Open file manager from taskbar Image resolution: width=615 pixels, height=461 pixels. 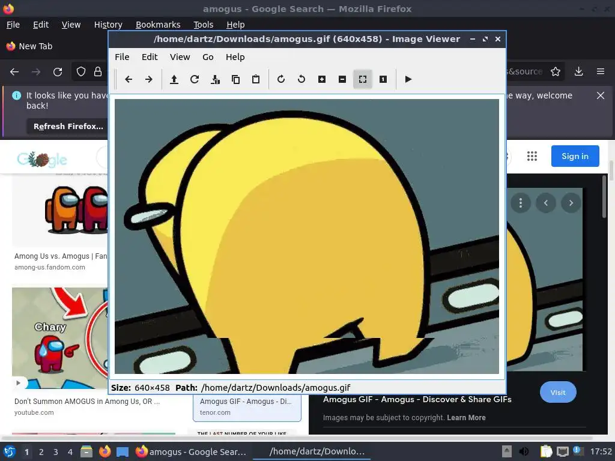coord(86,451)
